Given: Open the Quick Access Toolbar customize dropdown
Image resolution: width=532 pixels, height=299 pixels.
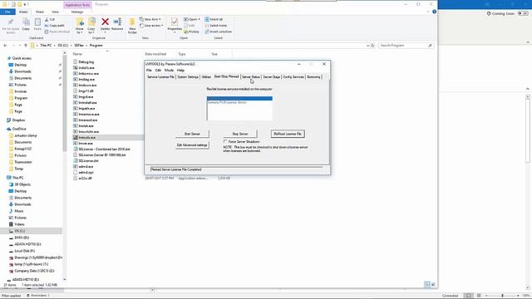Looking at the screenshot, I should tap(25, 4).
